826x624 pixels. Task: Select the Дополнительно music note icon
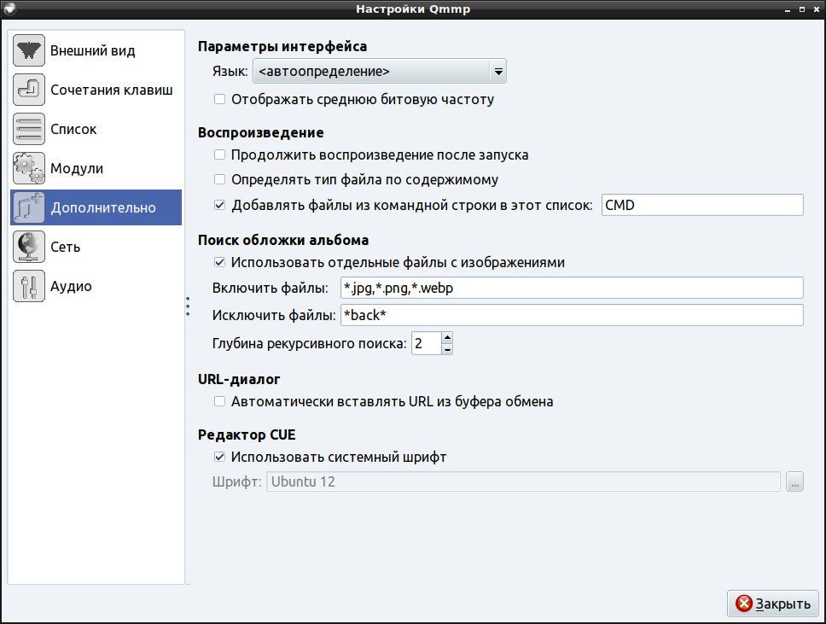click(x=29, y=207)
